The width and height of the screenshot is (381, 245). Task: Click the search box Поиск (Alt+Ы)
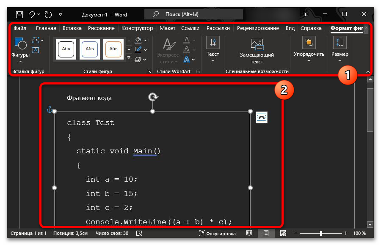click(x=193, y=14)
